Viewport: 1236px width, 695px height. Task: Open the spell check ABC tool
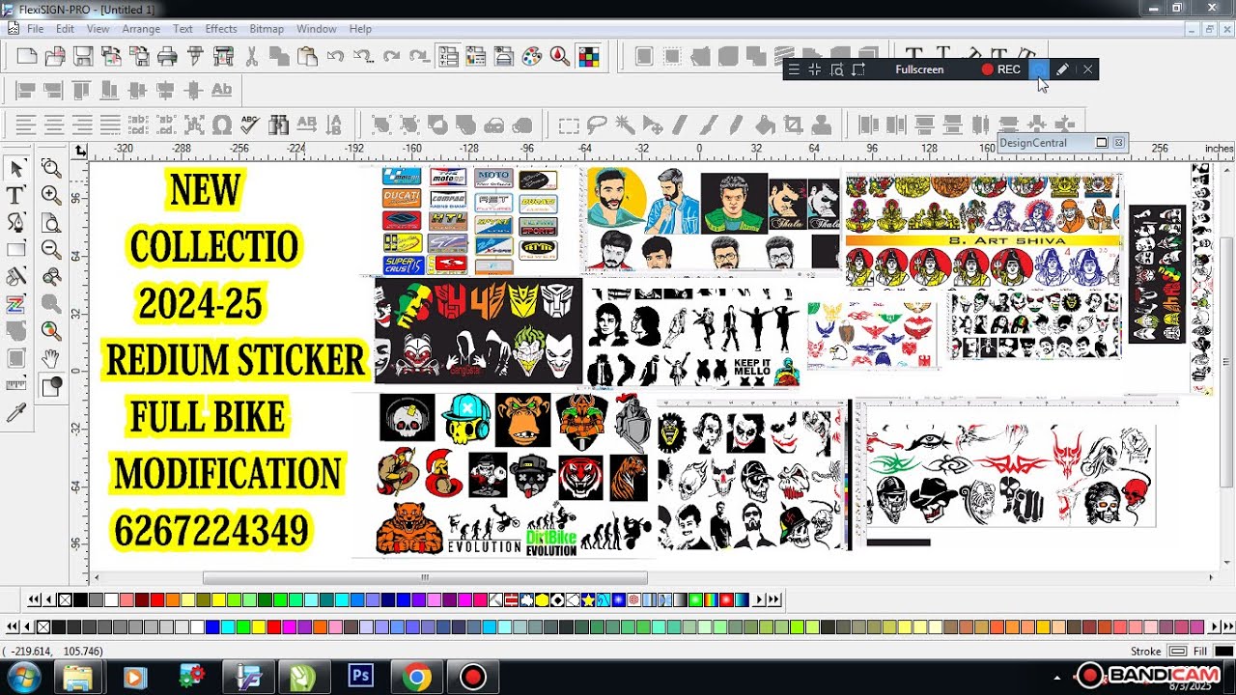click(x=250, y=125)
